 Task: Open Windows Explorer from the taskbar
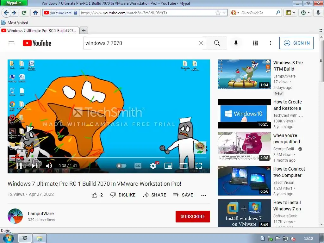pos(40,238)
